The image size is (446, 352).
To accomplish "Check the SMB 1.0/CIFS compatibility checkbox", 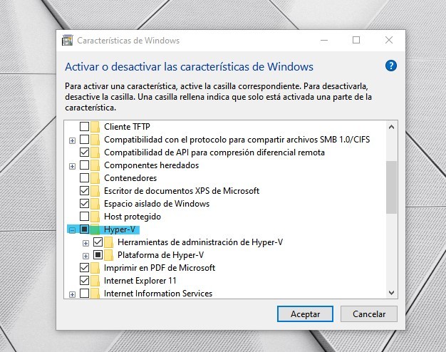I will point(85,140).
